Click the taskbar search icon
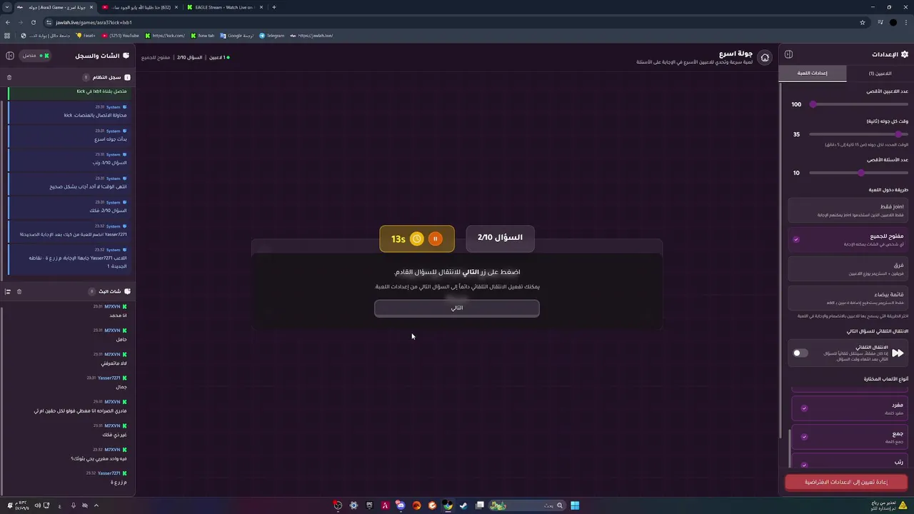This screenshot has height=514, width=914. pyautogui.click(x=559, y=505)
